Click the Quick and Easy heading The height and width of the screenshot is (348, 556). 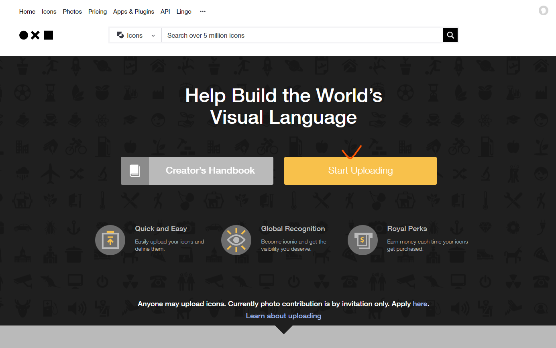click(161, 229)
